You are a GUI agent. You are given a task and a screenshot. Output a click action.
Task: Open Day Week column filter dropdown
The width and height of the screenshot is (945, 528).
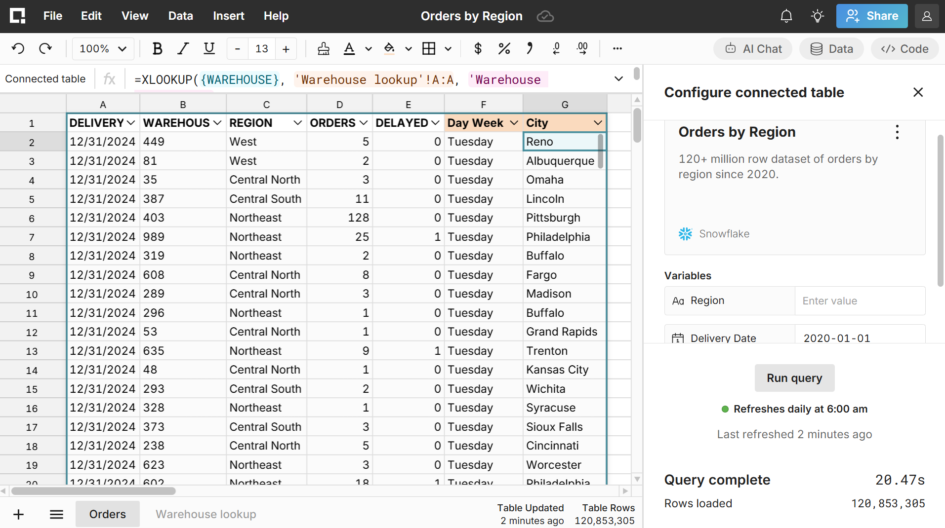514,123
